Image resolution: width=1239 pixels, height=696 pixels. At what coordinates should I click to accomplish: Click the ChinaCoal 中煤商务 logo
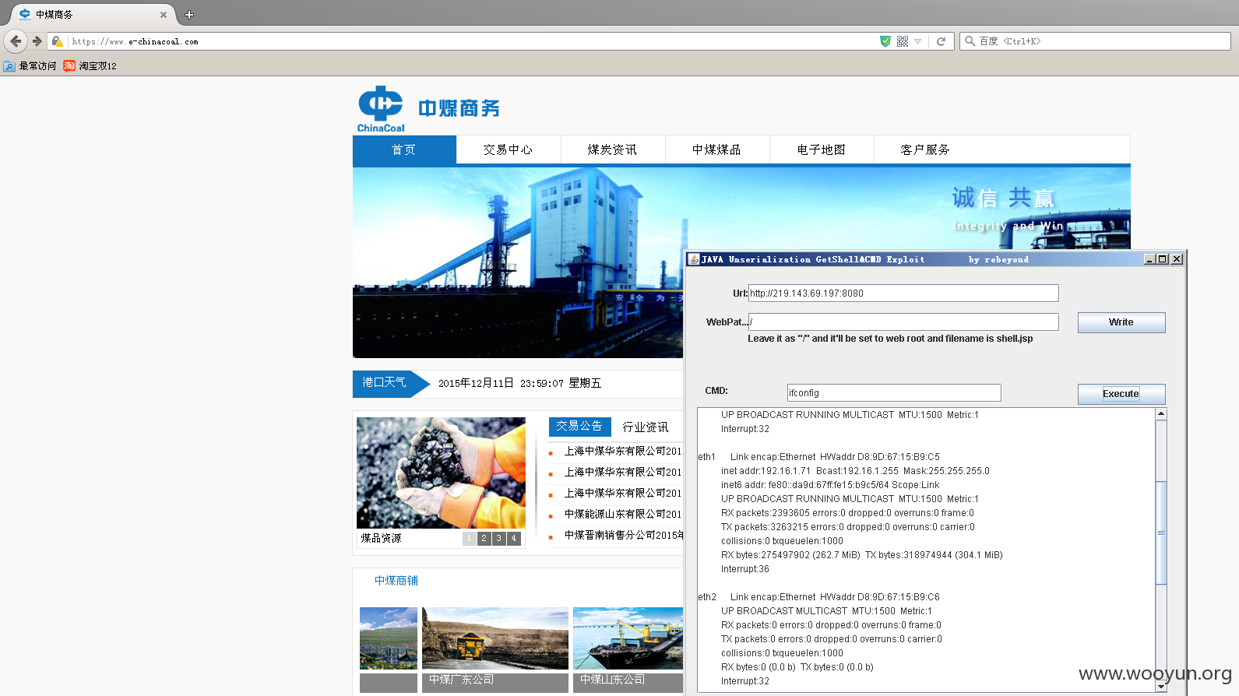[428, 109]
